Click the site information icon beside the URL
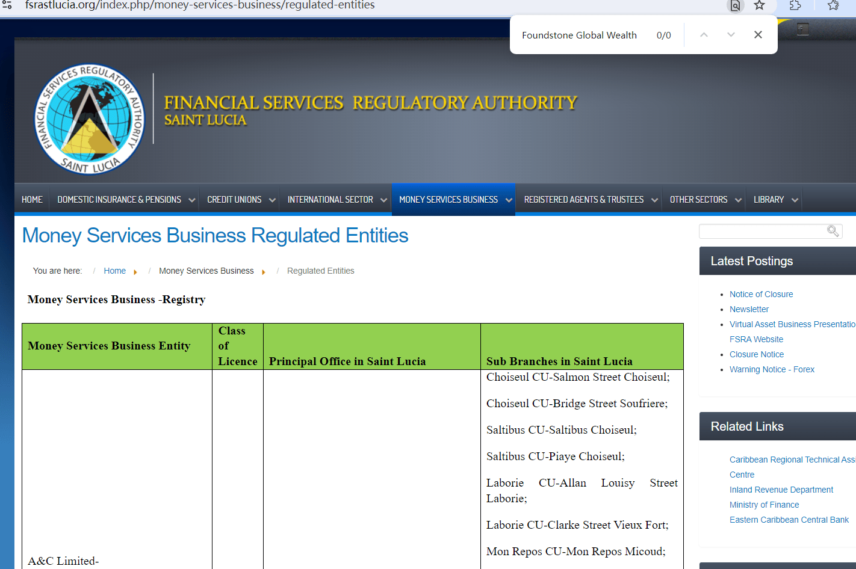 point(7,5)
